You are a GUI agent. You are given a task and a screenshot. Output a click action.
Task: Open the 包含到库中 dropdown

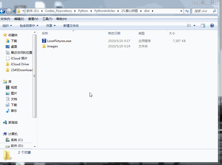pos(29,26)
